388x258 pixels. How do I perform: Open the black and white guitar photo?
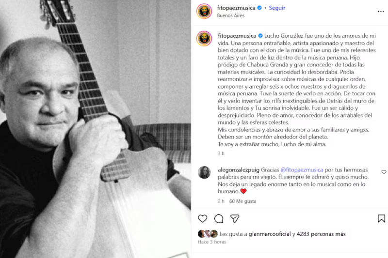click(96, 129)
